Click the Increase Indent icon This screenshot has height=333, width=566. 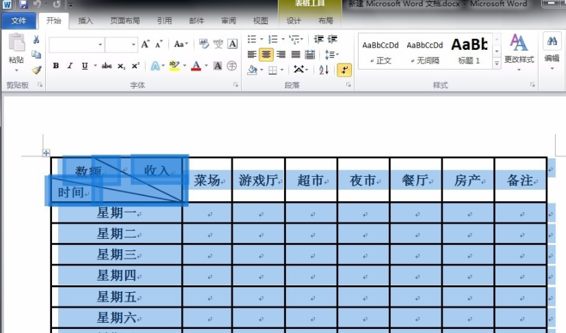tap(332, 39)
